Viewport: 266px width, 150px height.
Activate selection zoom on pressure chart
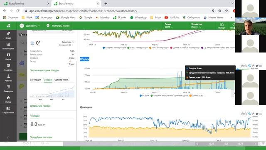coord(249,114)
